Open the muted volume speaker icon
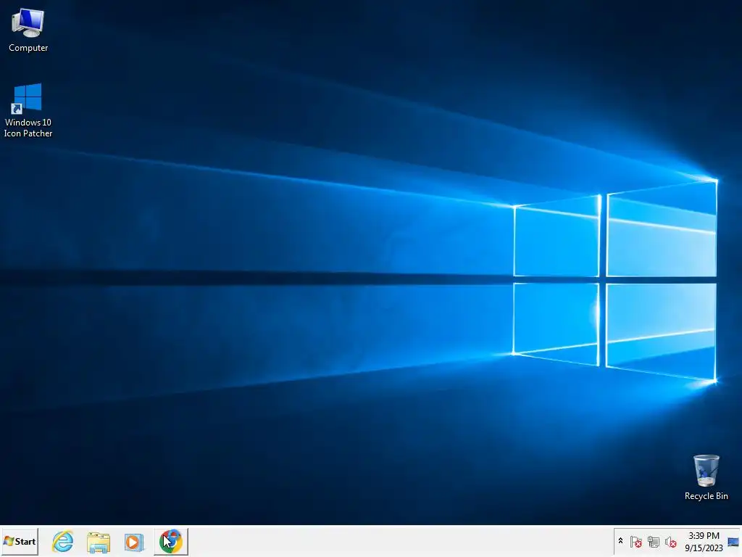Screen dimensions: 742x557 point(670,541)
